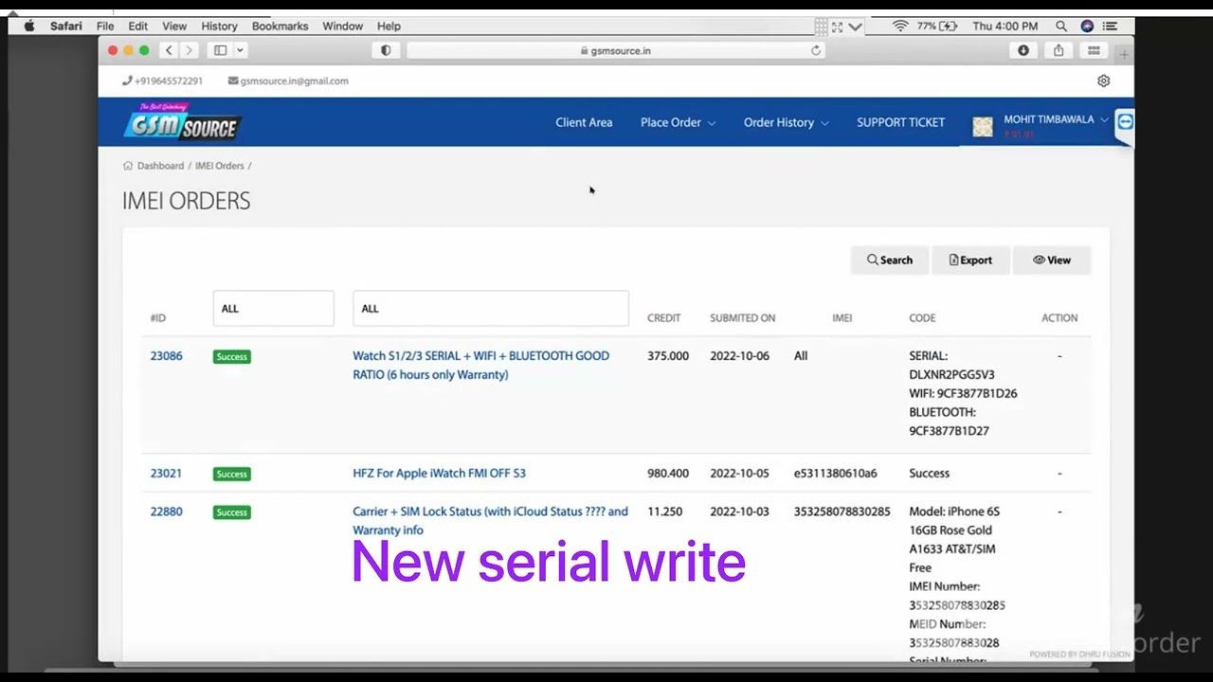Click Safari back arrow button
Image resolution: width=1213 pixels, height=682 pixels.
pyautogui.click(x=169, y=50)
